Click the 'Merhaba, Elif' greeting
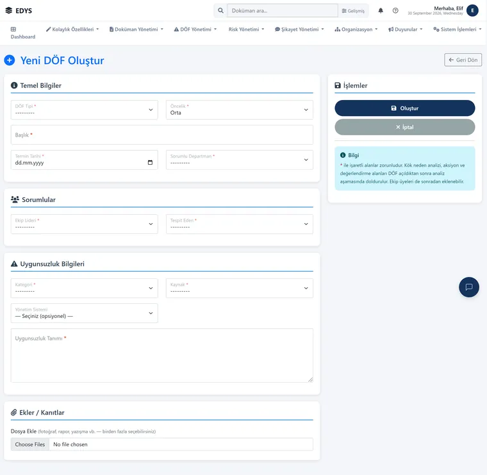The height and width of the screenshot is (475, 487). tap(448, 8)
